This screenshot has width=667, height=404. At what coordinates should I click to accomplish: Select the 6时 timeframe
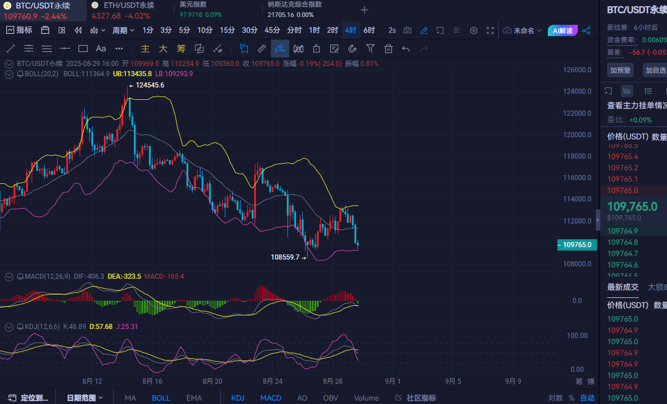(369, 30)
